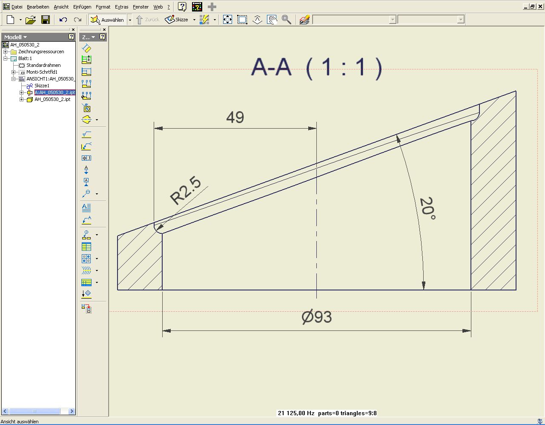Image resolution: width=545 pixels, height=425 pixels.
Task: Click the Save diskette icon
Action: [x=46, y=20]
